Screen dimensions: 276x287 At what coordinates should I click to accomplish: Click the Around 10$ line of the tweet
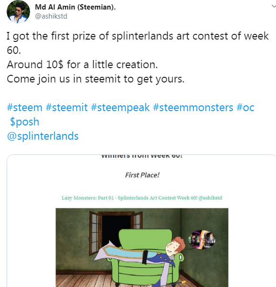(x=82, y=65)
